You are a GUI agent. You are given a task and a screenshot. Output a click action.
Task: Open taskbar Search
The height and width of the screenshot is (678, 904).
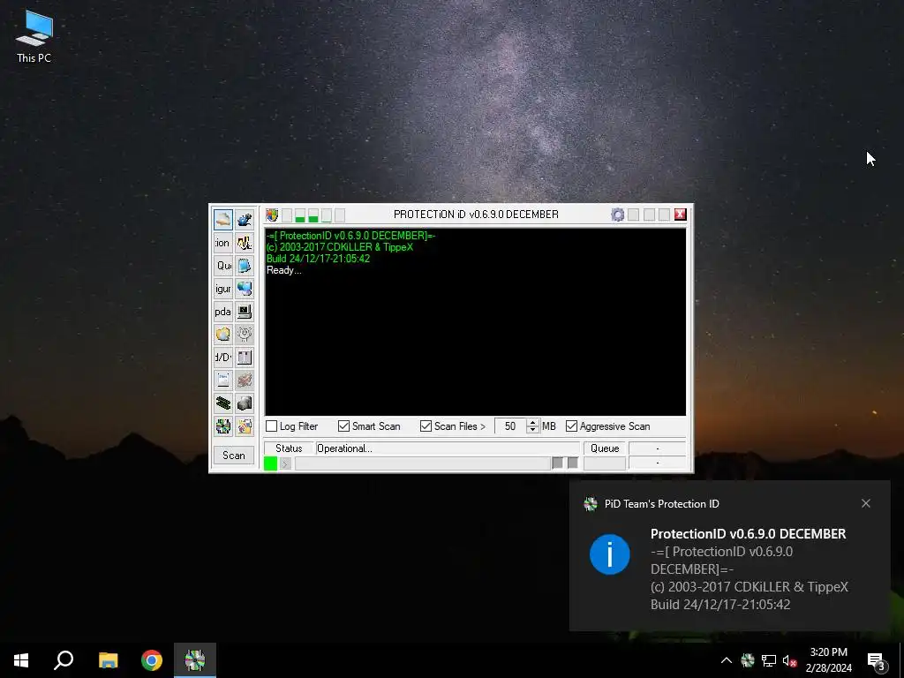coord(64,660)
